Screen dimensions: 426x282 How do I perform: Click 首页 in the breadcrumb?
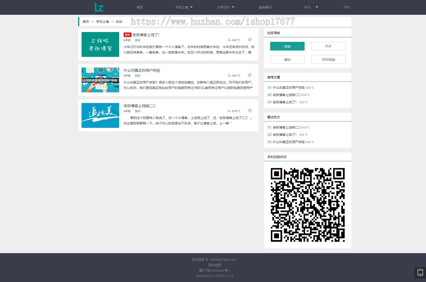[86, 22]
